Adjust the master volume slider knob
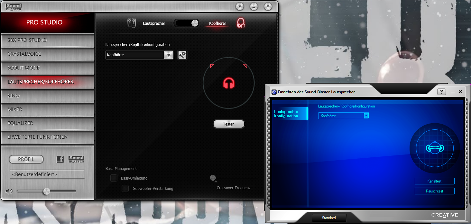Screen dimensions: 471x224 pos(47,191)
